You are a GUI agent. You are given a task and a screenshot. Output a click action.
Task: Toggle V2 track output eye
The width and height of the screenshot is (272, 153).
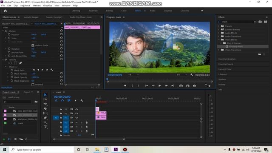tap(76, 113)
